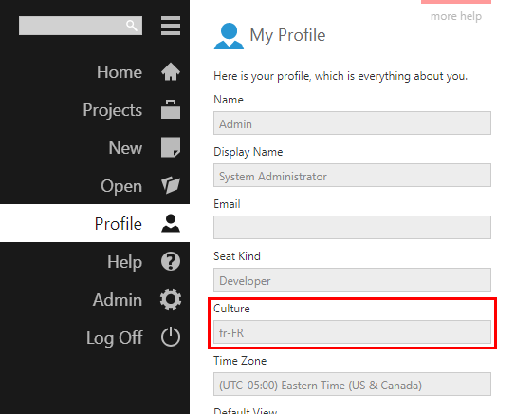515x414 pixels.
Task: Click the Name field showing Admin
Action: pyautogui.click(x=352, y=123)
